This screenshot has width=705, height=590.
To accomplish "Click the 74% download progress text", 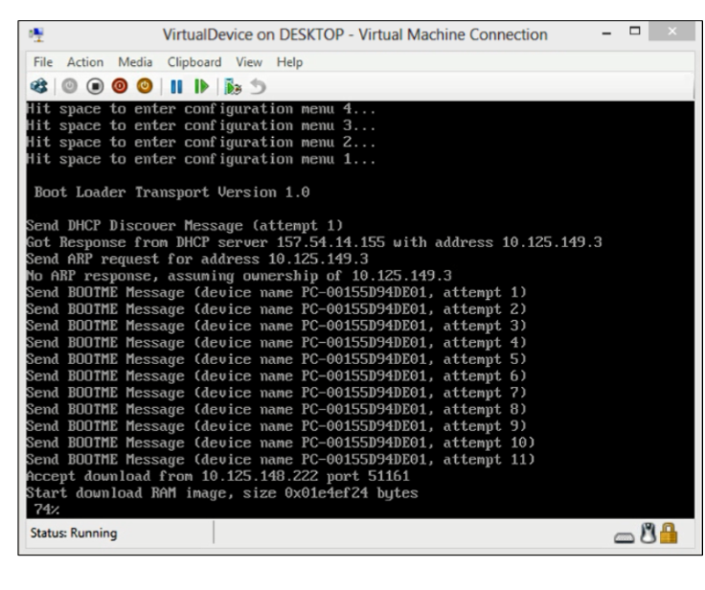I will 46,510.
